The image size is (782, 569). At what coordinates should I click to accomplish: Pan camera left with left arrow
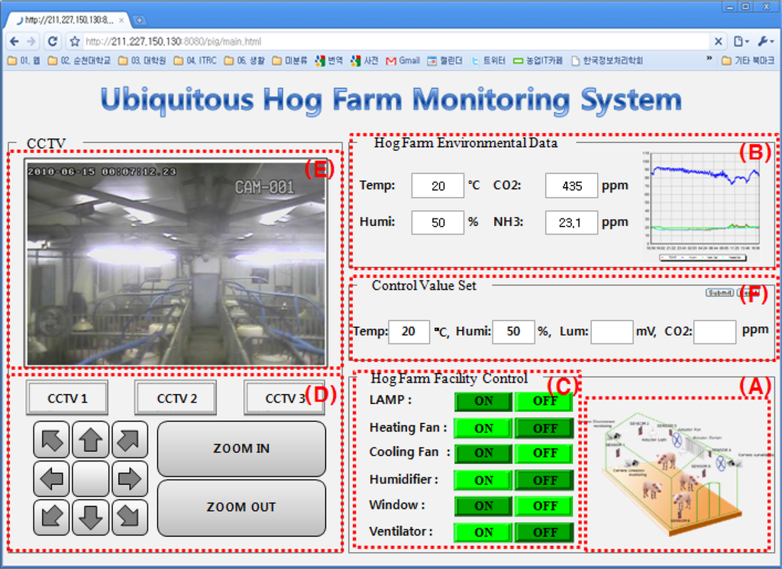[x=52, y=479]
